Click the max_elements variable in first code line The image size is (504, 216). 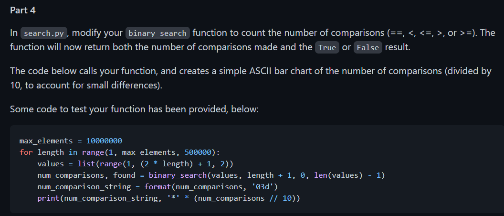46,141
